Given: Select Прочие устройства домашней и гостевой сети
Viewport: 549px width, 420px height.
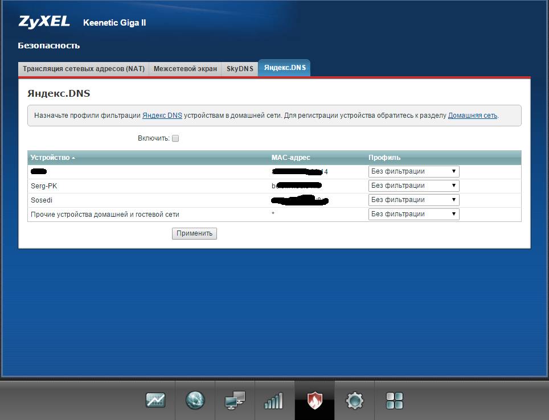Looking at the screenshot, I should (x=105, y=214).
